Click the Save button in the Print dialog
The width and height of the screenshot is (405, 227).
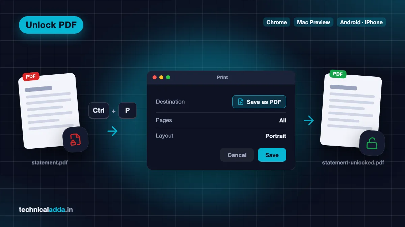point(272,155)
